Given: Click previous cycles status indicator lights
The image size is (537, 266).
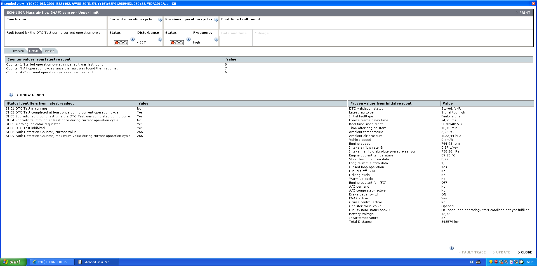Looking at the screenshot, I should [177, 43].
